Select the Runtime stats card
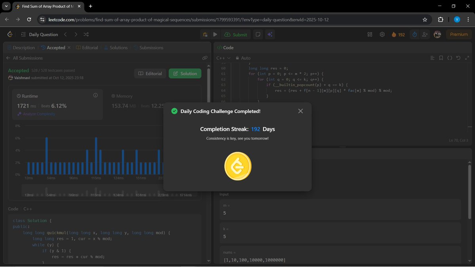Viewport: 475px width, 267px height. click(58, 104)
